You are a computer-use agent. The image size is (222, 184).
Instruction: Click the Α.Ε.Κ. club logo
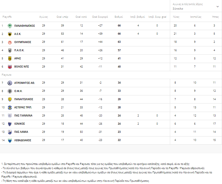click(10, 34)
